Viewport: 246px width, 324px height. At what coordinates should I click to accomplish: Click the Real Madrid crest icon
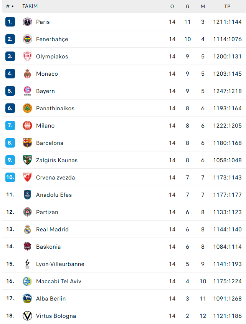point(27,229)
